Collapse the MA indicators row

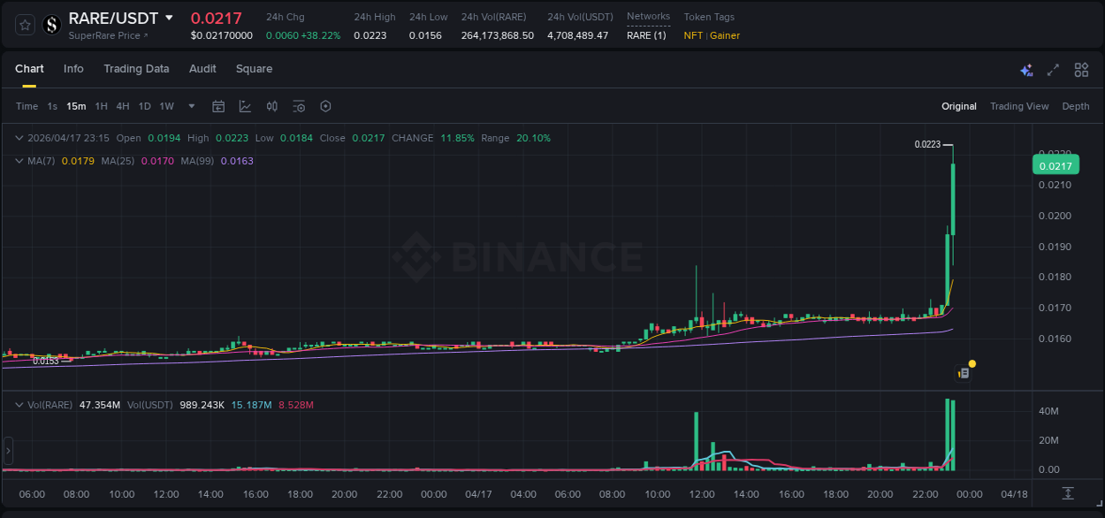19,161
